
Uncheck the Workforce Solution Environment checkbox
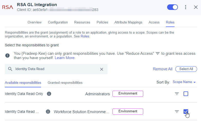coord(186,112)
